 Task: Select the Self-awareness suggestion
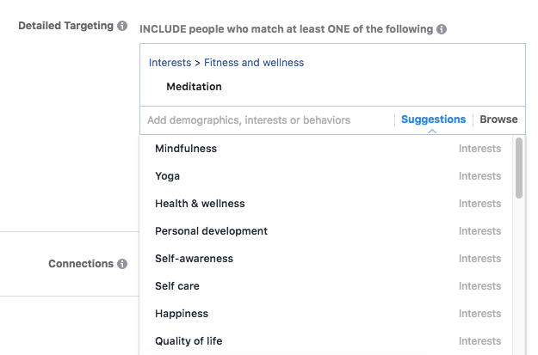pos(194,259)
